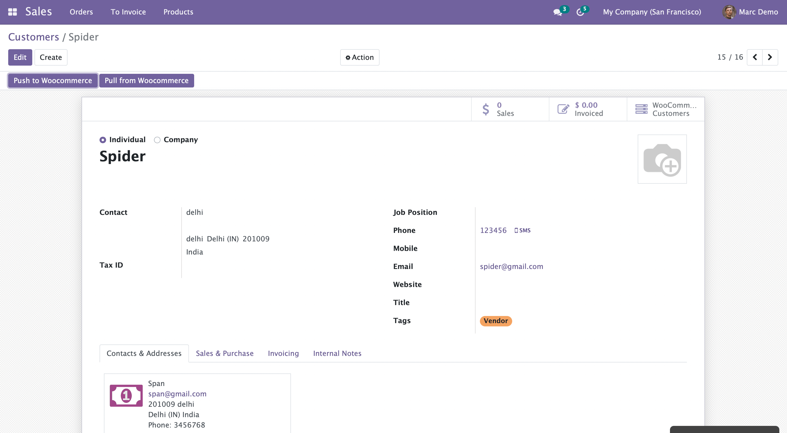Click the spider@gmail.com email link
Viewport: 787px width, 433px height.
[x=511, y=266]
